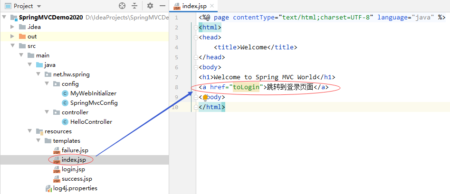
Task: Fold the head tag at line 3
Action: click(196, 37)
